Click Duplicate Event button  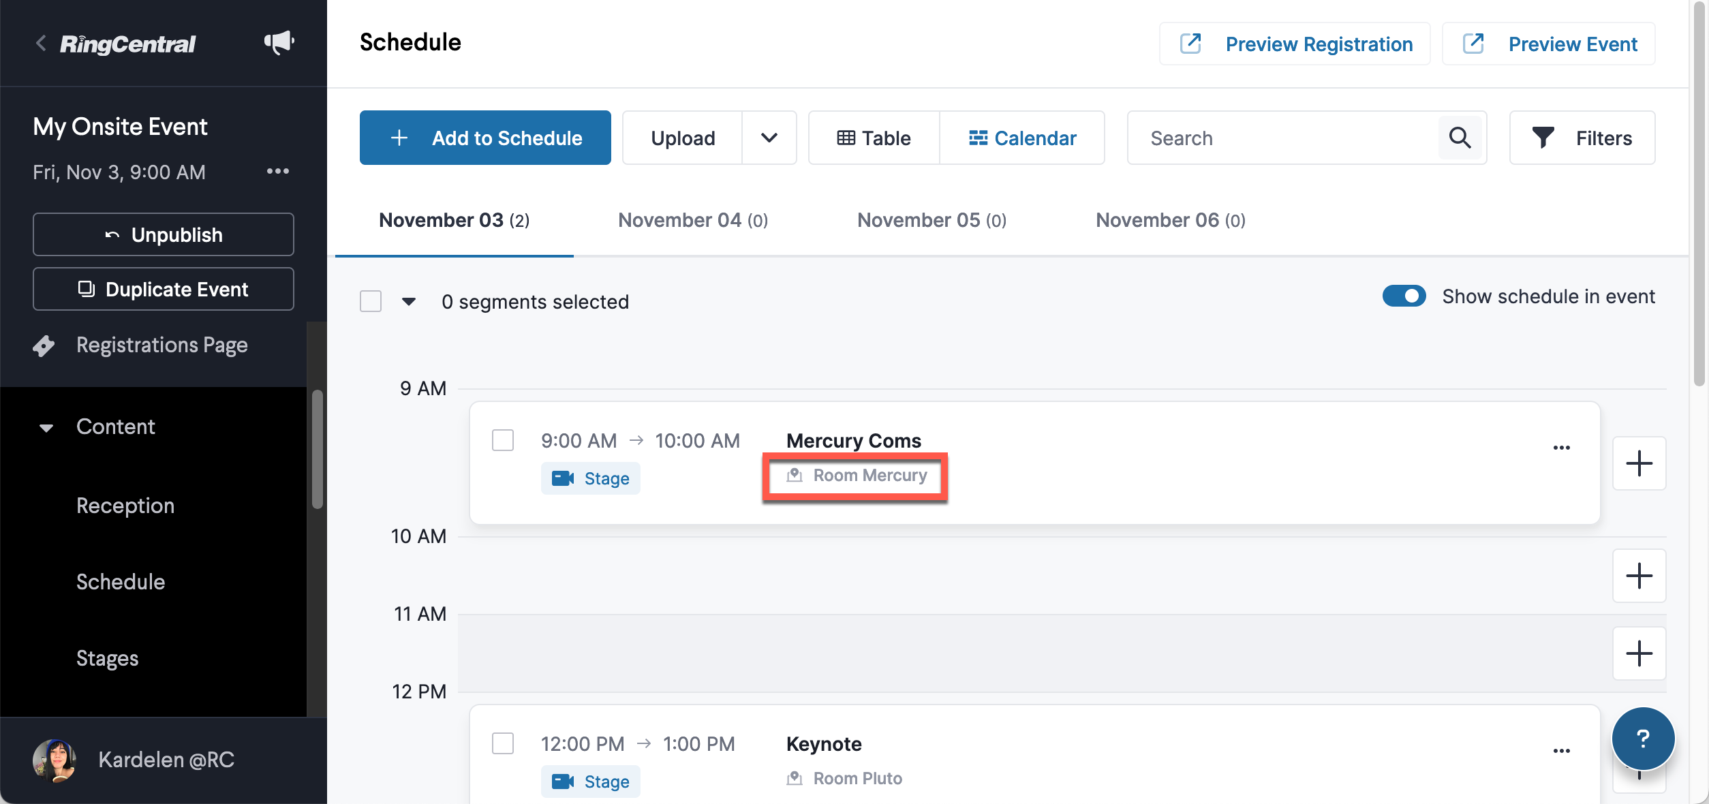(164, 289)
